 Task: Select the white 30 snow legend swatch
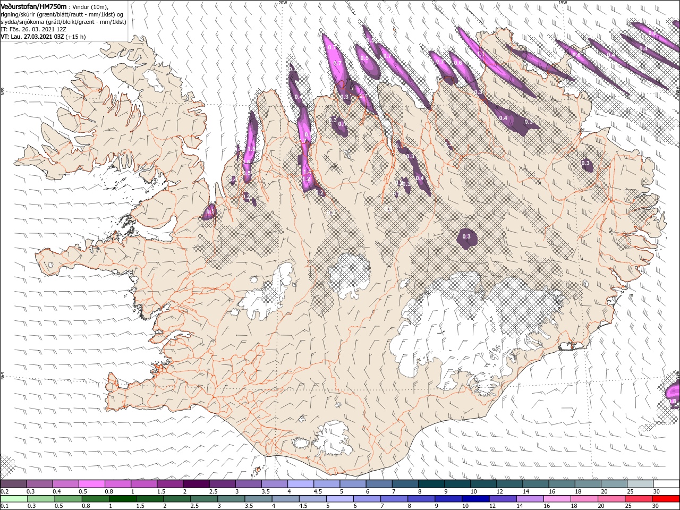pyautogui.click(x=667, y=484)
